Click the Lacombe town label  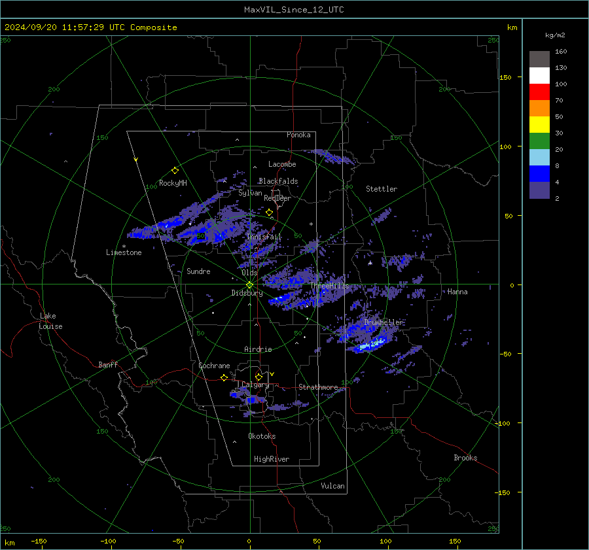pos(282,164)
